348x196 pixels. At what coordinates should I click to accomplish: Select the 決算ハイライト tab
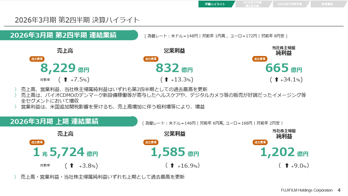[x=215, y=4]
